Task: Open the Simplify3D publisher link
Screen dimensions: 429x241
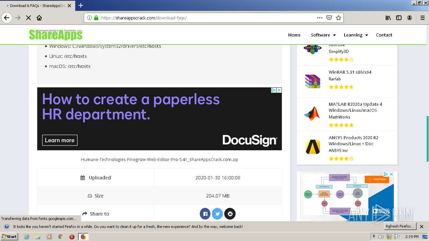Action: pos(339,51)
